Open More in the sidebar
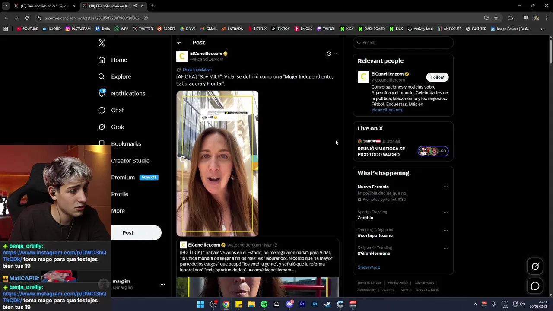The height and width of the screenshot is (311, 553). 118,211
